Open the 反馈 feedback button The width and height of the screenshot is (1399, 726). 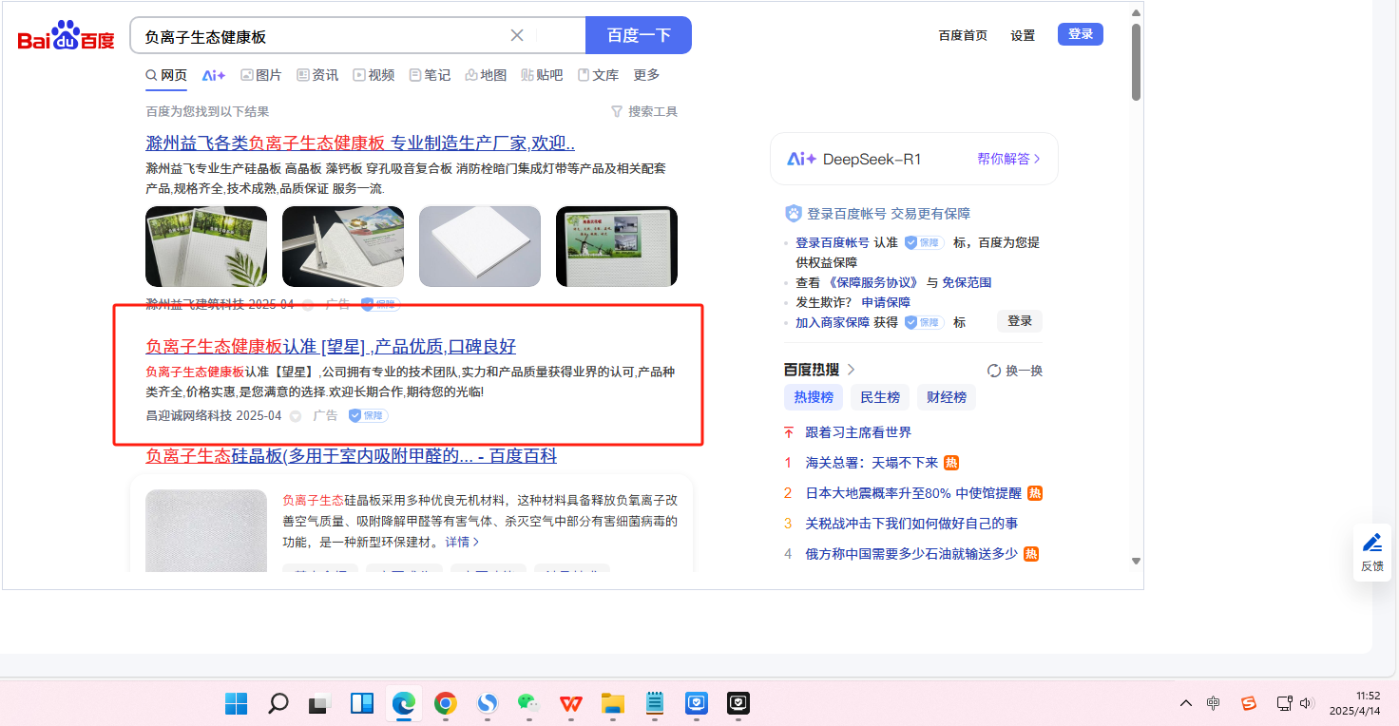pos(1371,552)
